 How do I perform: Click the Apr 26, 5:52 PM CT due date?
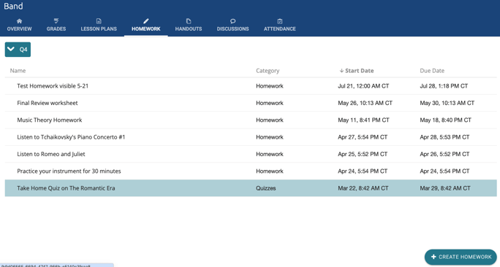click(x=444, y=154)
